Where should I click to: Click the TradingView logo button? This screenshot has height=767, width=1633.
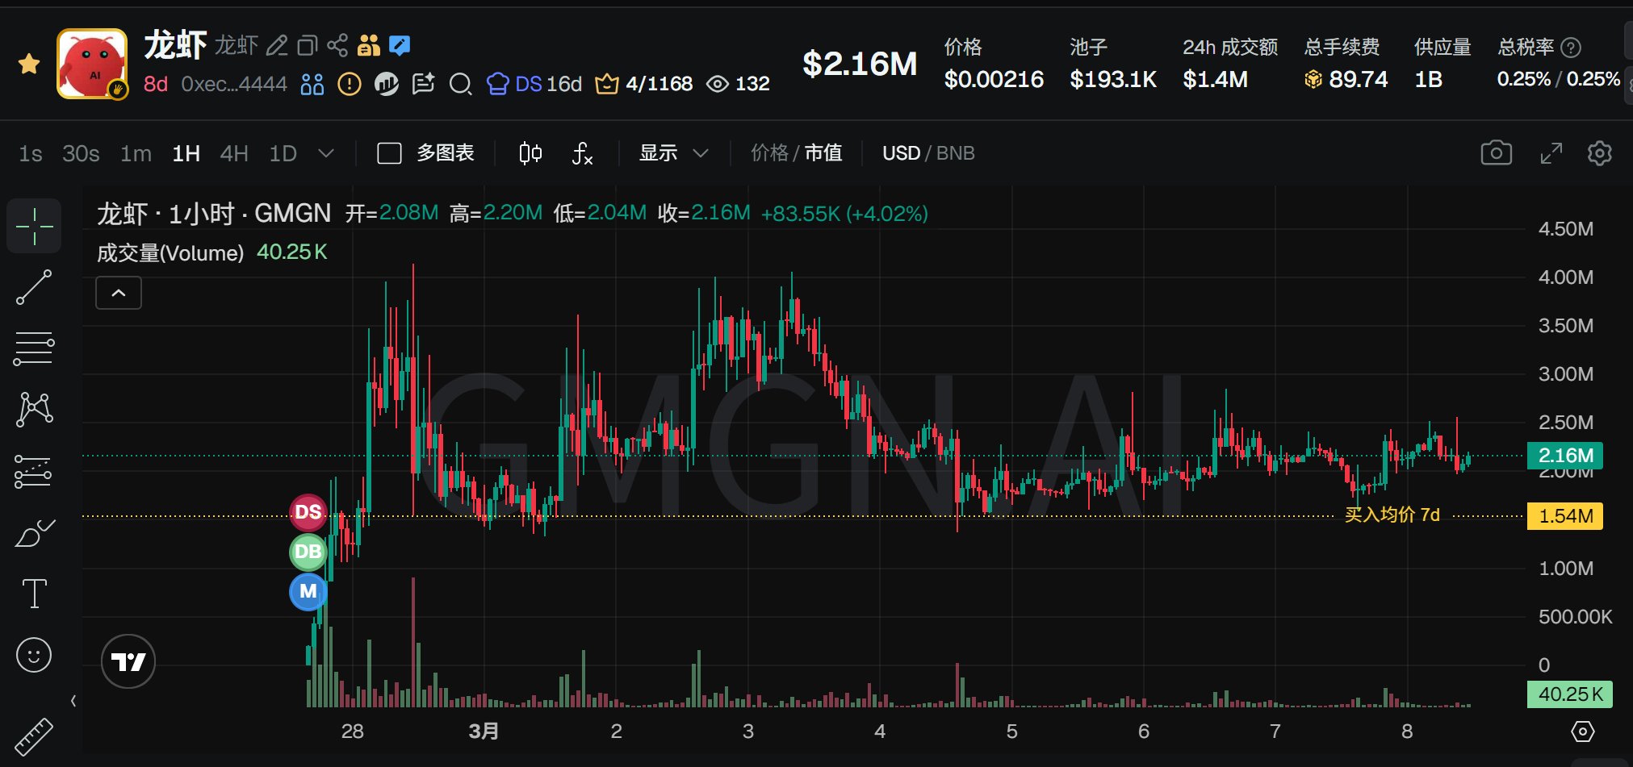click(x=128, y=661)
